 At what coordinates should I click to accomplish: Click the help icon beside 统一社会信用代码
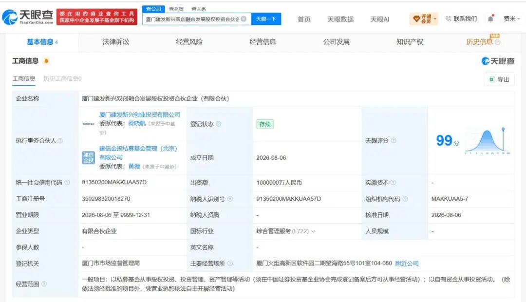click(67, 182)
